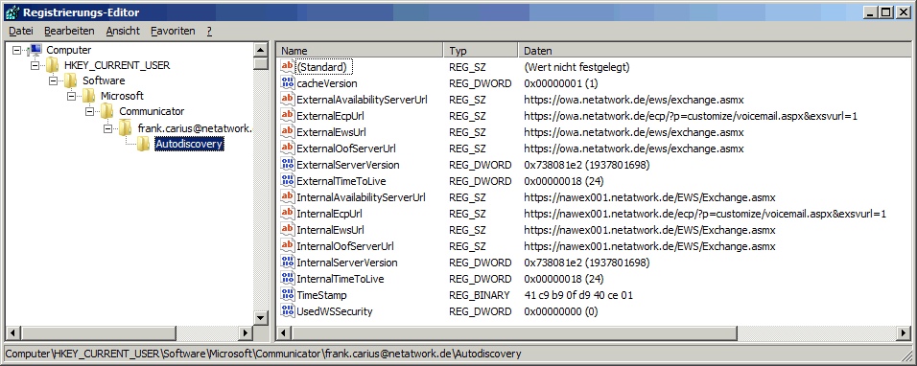Screen dimensions: 917x366
Task: Click the ExternalAvailabilityServerUrl string icon
Action: tap(288, 100)
